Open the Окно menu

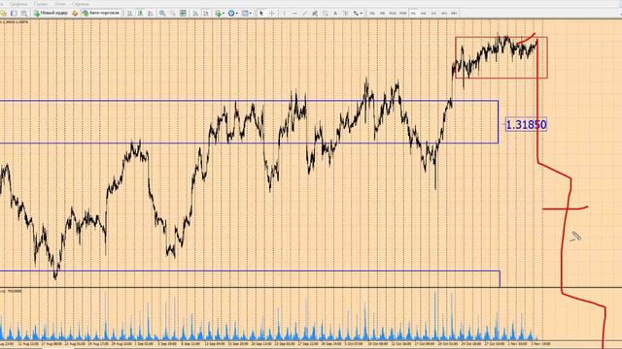(60, 4)
